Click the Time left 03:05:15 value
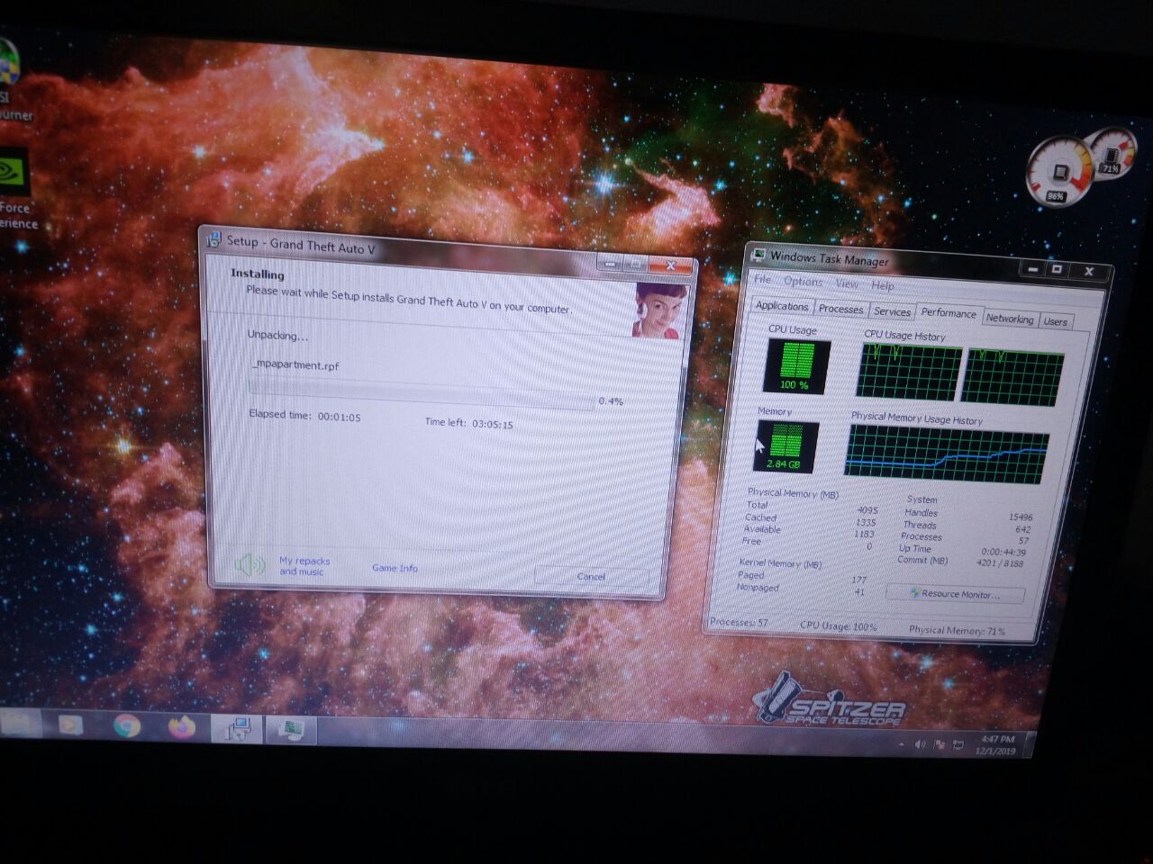Screen dimensions: 1153x864 pos(493,424)
